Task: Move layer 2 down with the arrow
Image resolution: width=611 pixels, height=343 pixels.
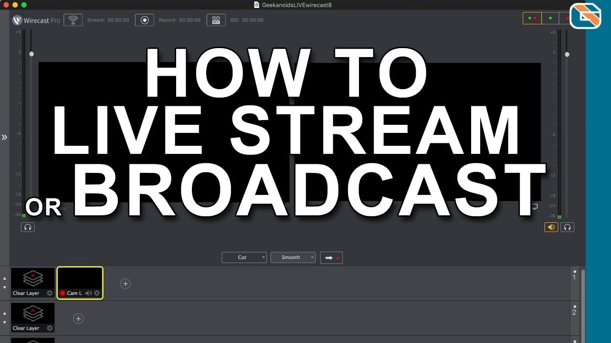Action: point(5,322)
